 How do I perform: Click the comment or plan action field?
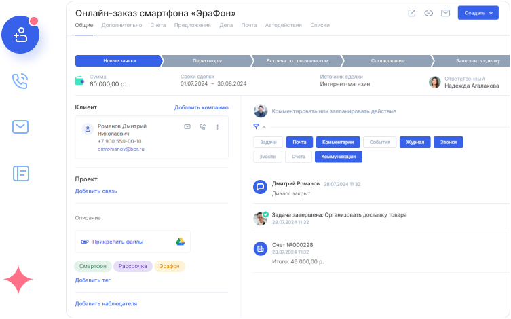[x=334, y=111]
